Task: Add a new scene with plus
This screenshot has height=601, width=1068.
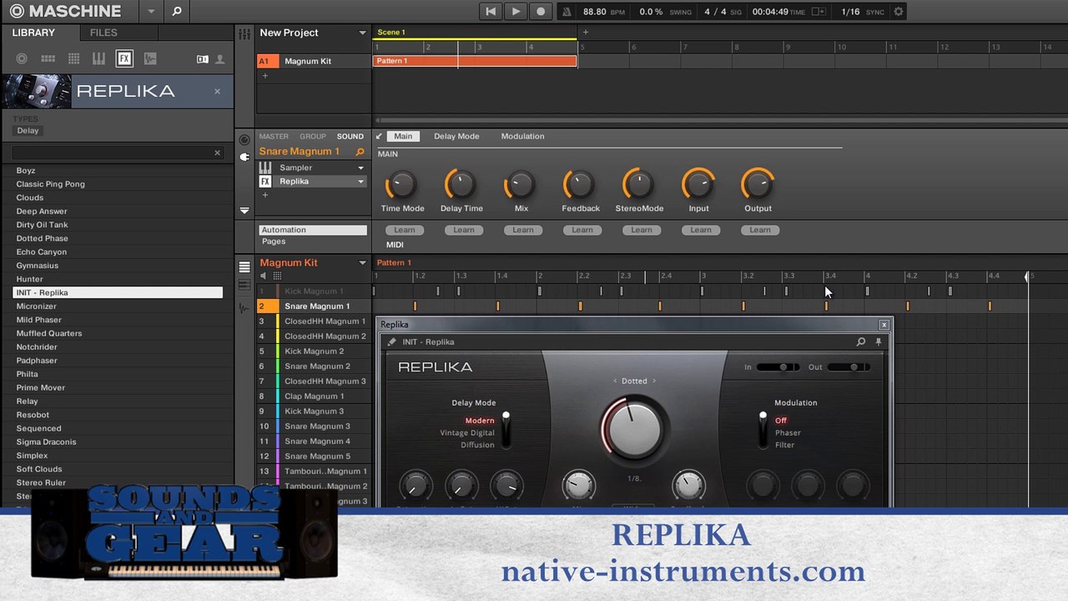Action: (x=585, y=33)
